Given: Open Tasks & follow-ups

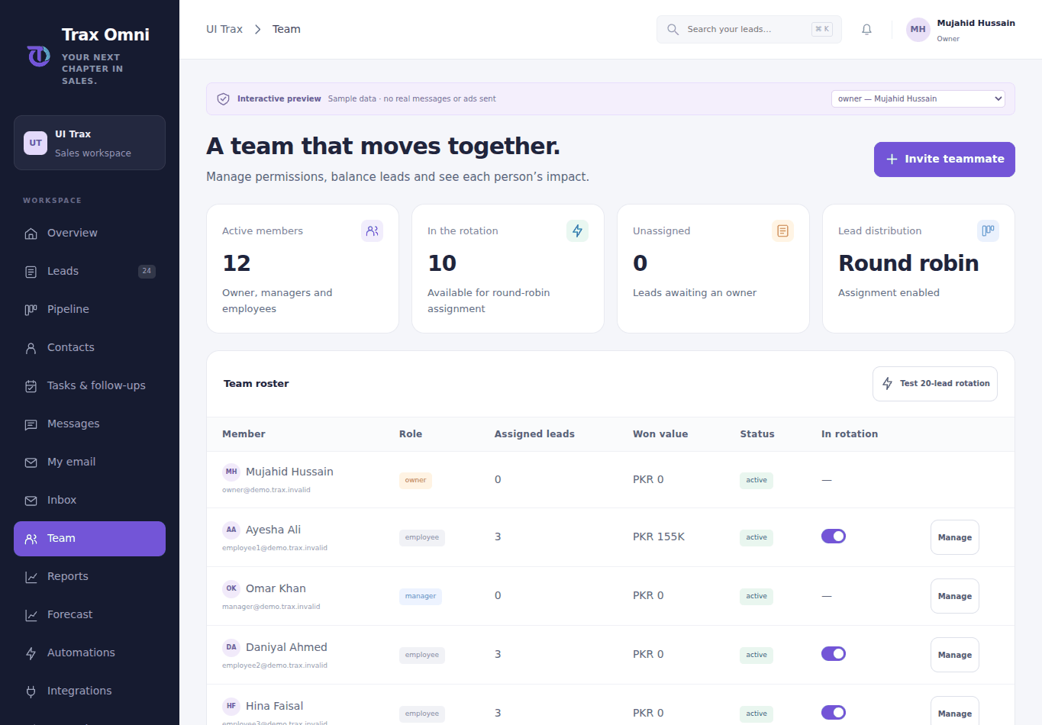Looking at the screenshot, I should pyautogui.click(x=89, y=386).
